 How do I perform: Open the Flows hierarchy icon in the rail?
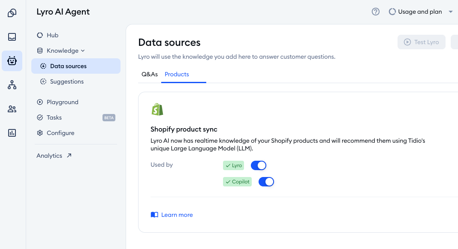[x=12, y=85]
